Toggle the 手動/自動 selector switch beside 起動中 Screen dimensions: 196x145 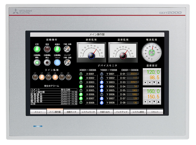coord(67,49)
